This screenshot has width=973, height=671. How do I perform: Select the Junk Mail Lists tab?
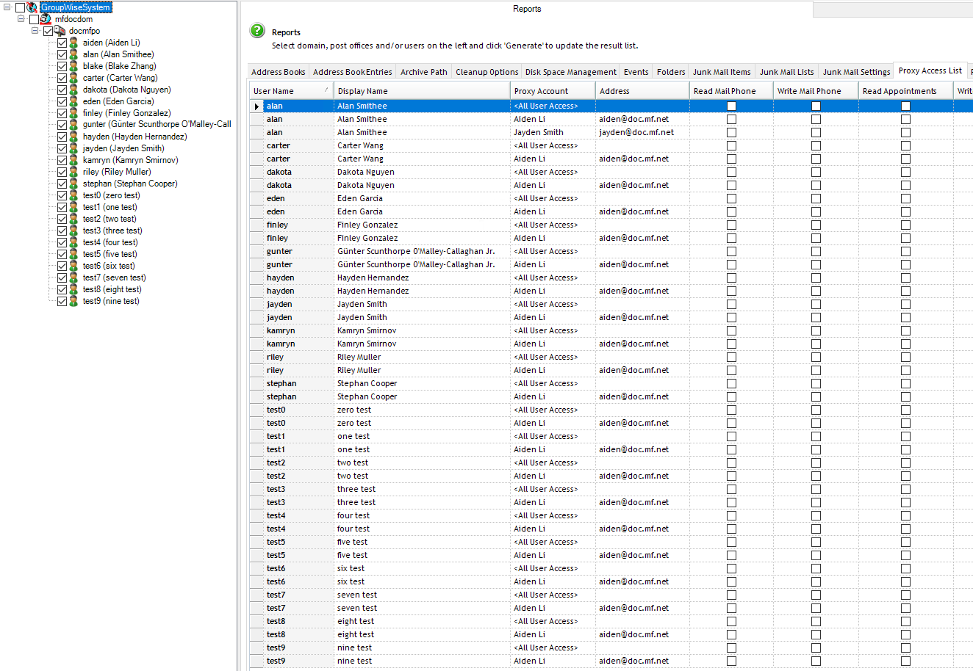click(x=787, y=72)
